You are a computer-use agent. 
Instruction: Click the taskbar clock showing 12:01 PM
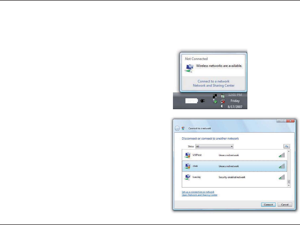click(x=235, y=95)
